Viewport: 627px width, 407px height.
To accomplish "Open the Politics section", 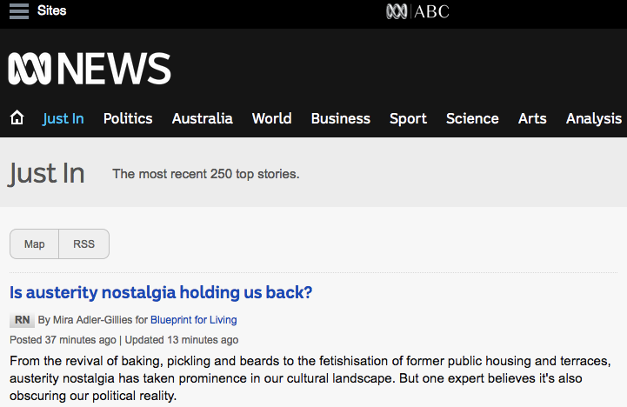I will tap(128, 119).
